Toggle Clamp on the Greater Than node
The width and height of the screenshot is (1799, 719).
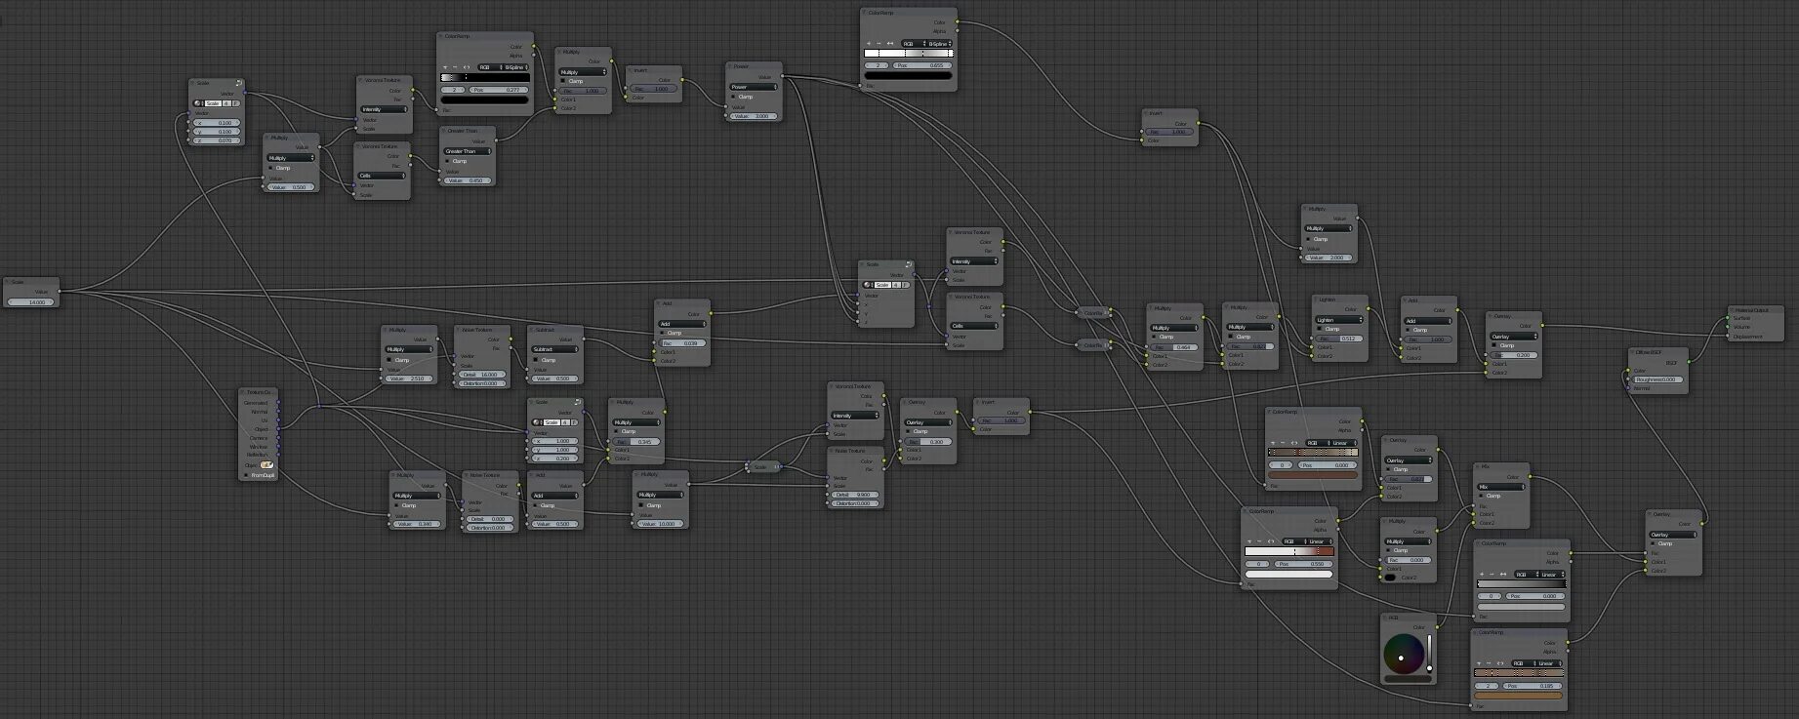click(448, 161)
